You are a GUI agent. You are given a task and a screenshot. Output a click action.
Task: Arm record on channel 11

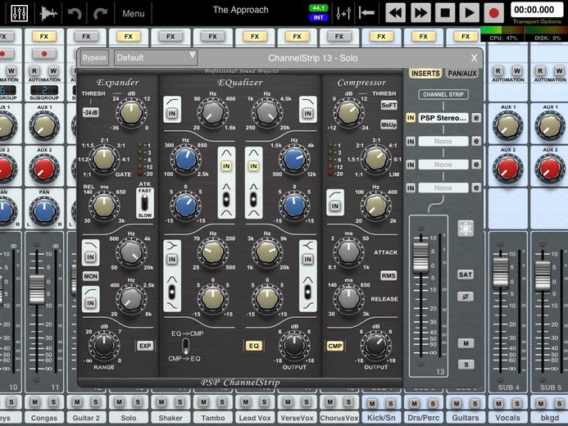point(44,54)
